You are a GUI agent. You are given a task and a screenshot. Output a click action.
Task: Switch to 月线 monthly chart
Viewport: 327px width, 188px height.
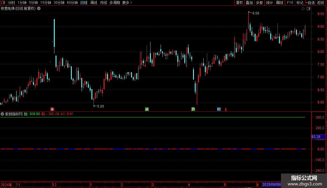click(x=103, y=3)
